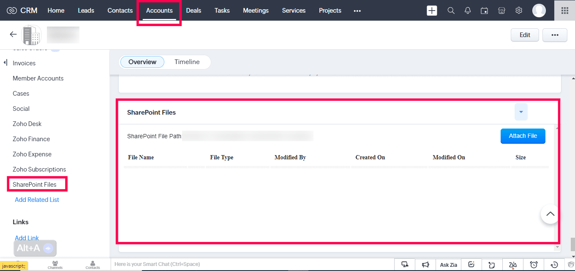Jump to Zoho Expense related list

[32, 154]
